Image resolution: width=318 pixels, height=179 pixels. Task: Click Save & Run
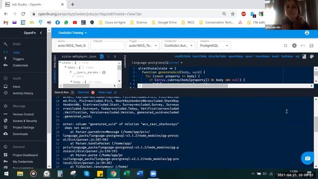pyautogui.click(x=64, y=92)
